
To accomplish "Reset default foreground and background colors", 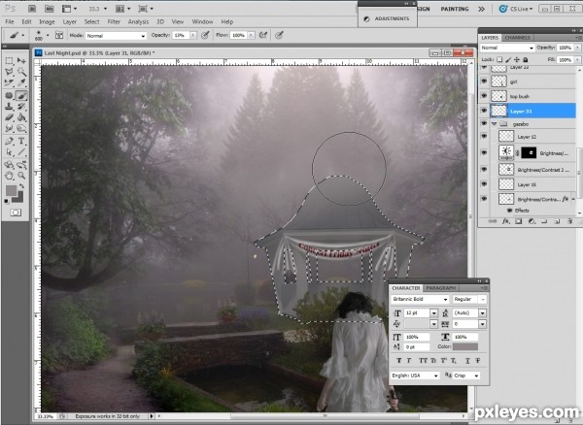I will [7, 201].
